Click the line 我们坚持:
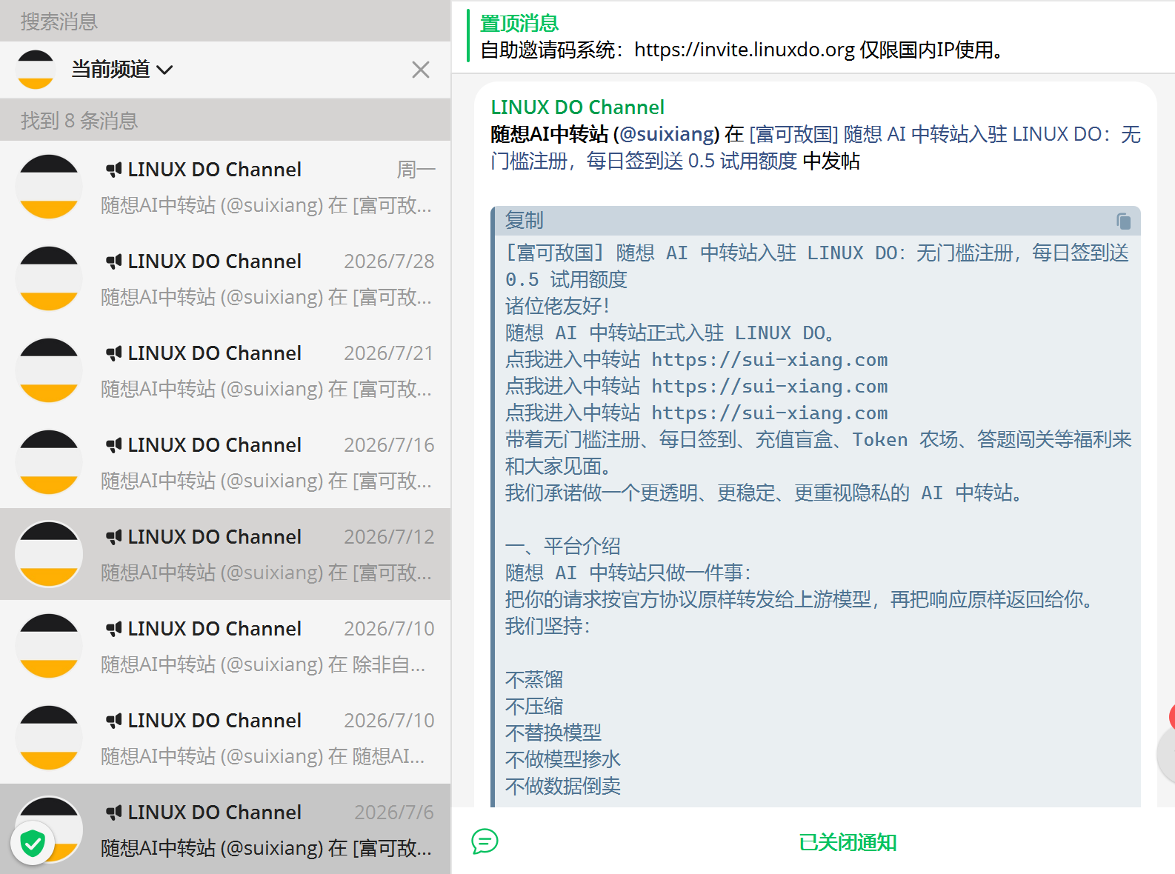 click(x=548, y=627)
